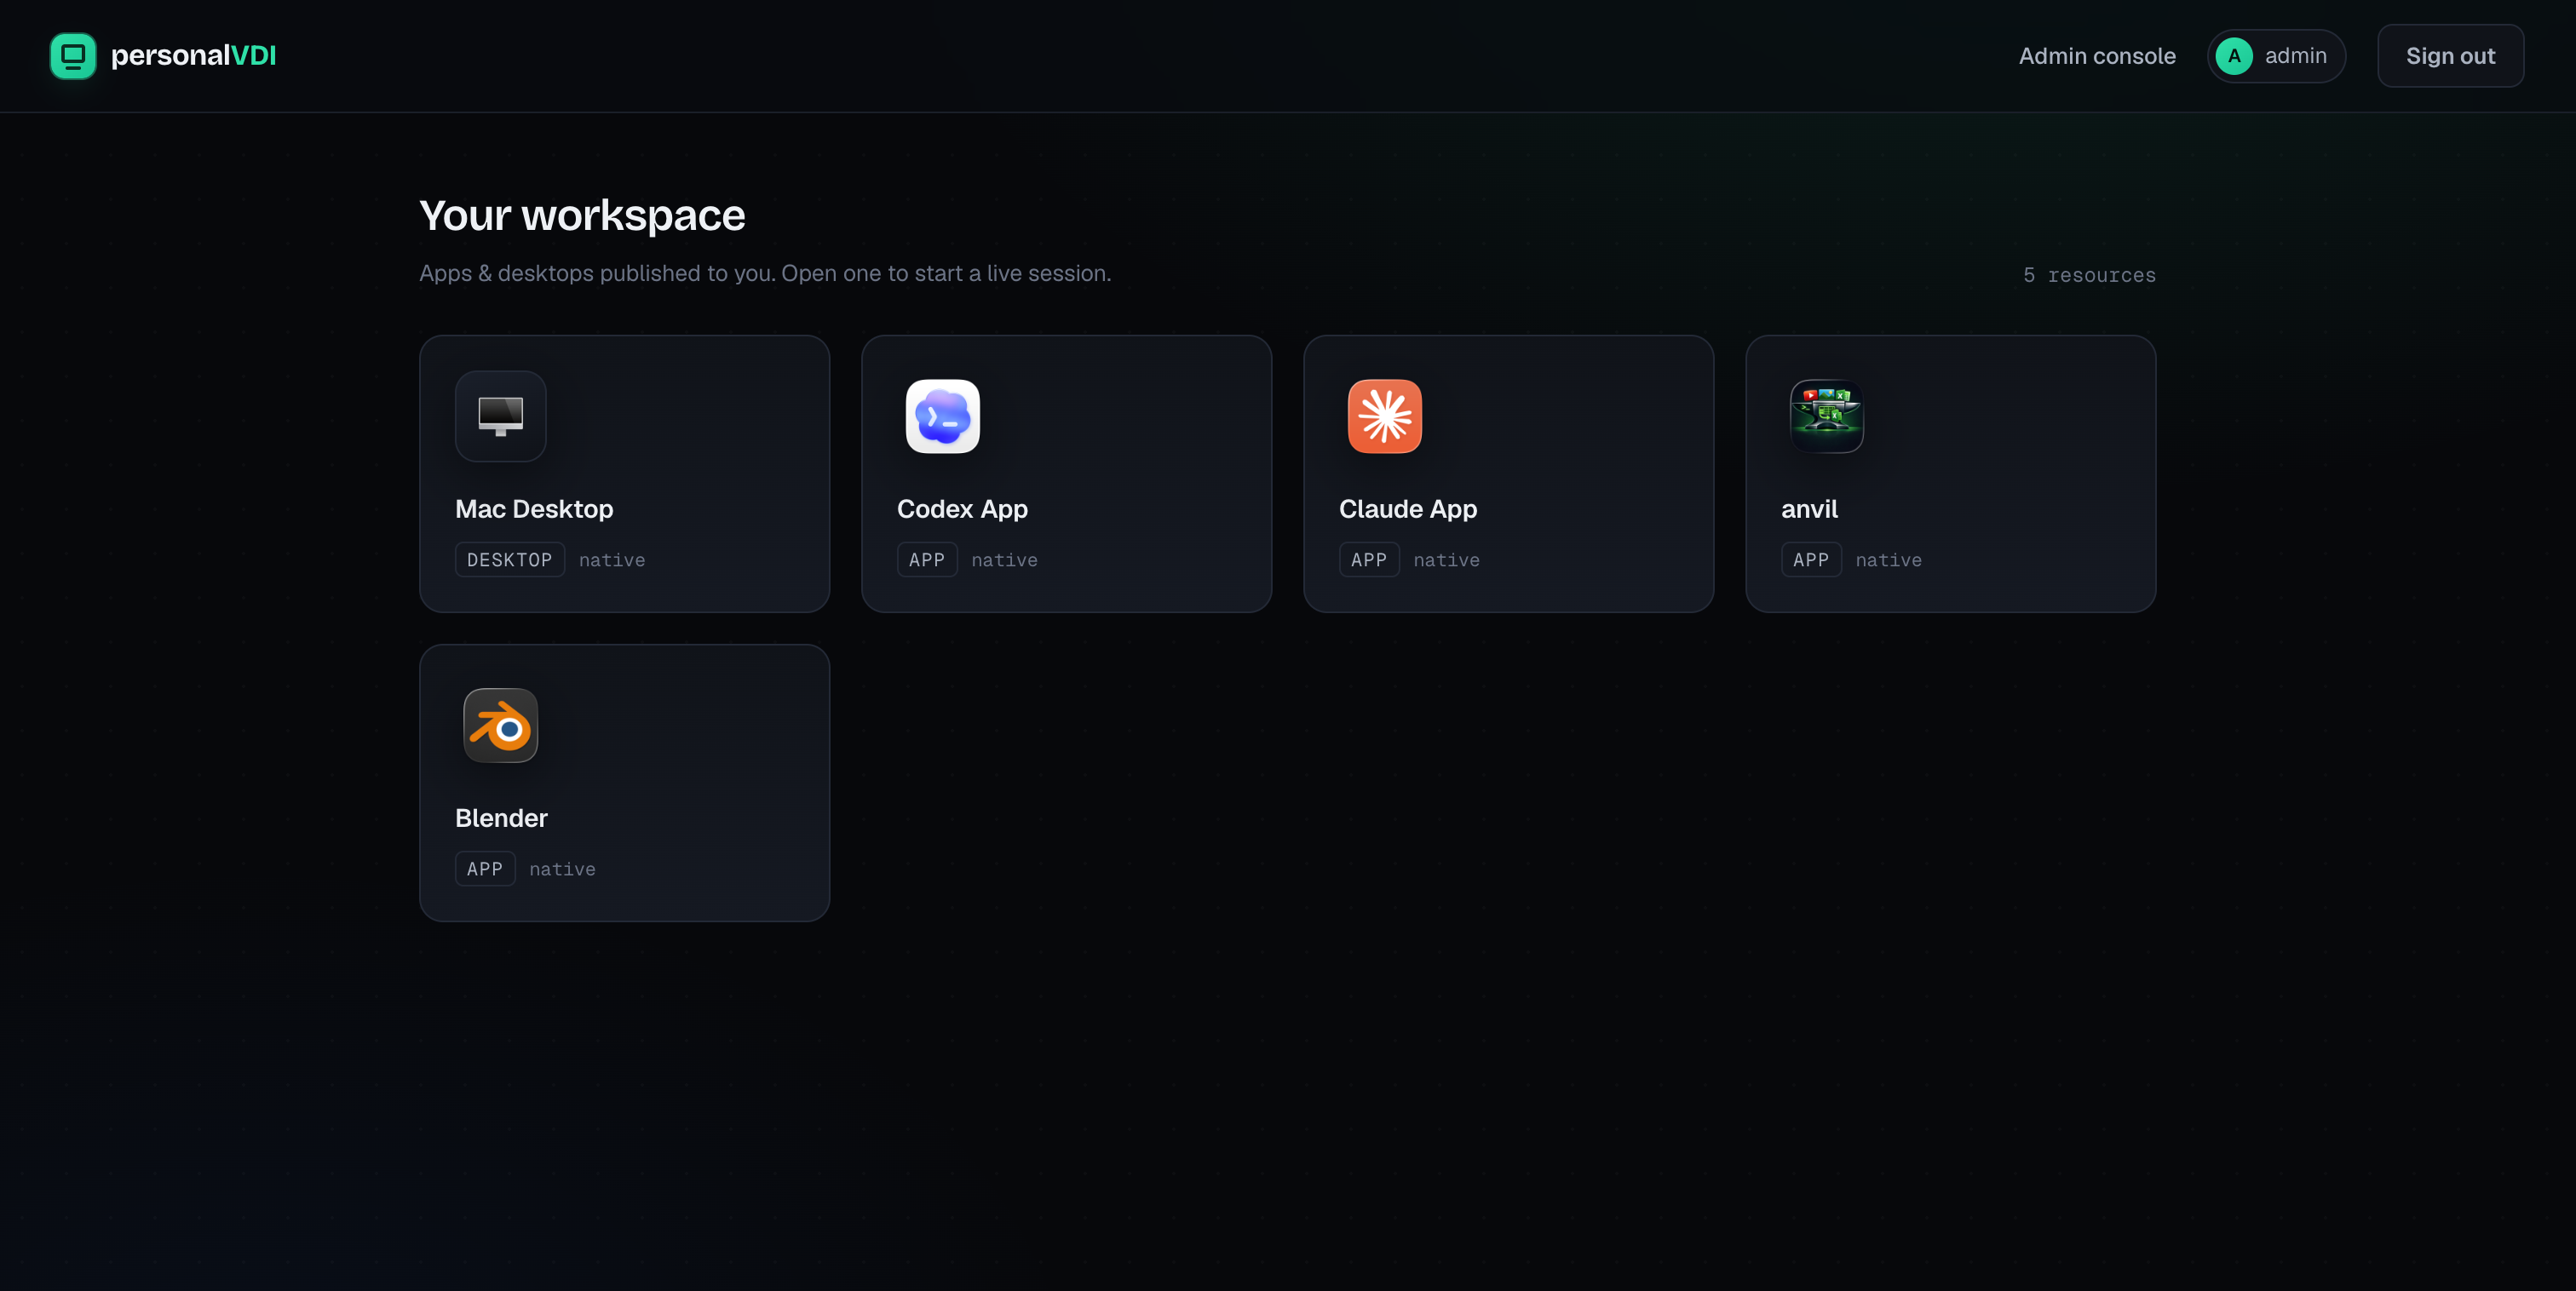The height and width of the screenshot is (1291, 2576).
Task: Launch the Blender app icon
Action: pyautogui.click(x=500, y=725)
